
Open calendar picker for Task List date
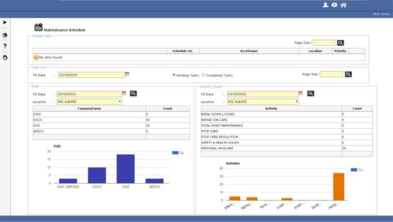tap(127, 74)
